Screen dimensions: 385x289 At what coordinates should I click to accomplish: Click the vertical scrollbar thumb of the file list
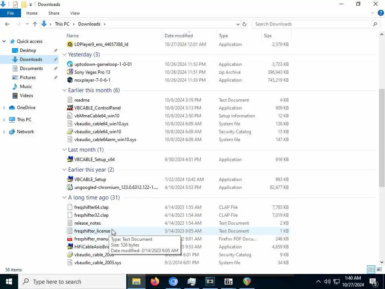coord(382,138)
